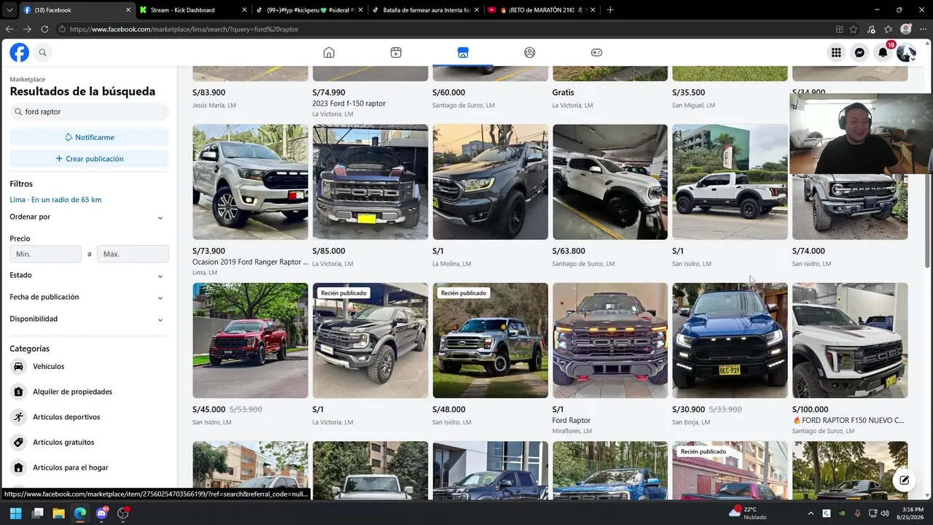The image size is (933, 525).
Task: Open the Facebook Groups icon
Action: pos(530,52)
